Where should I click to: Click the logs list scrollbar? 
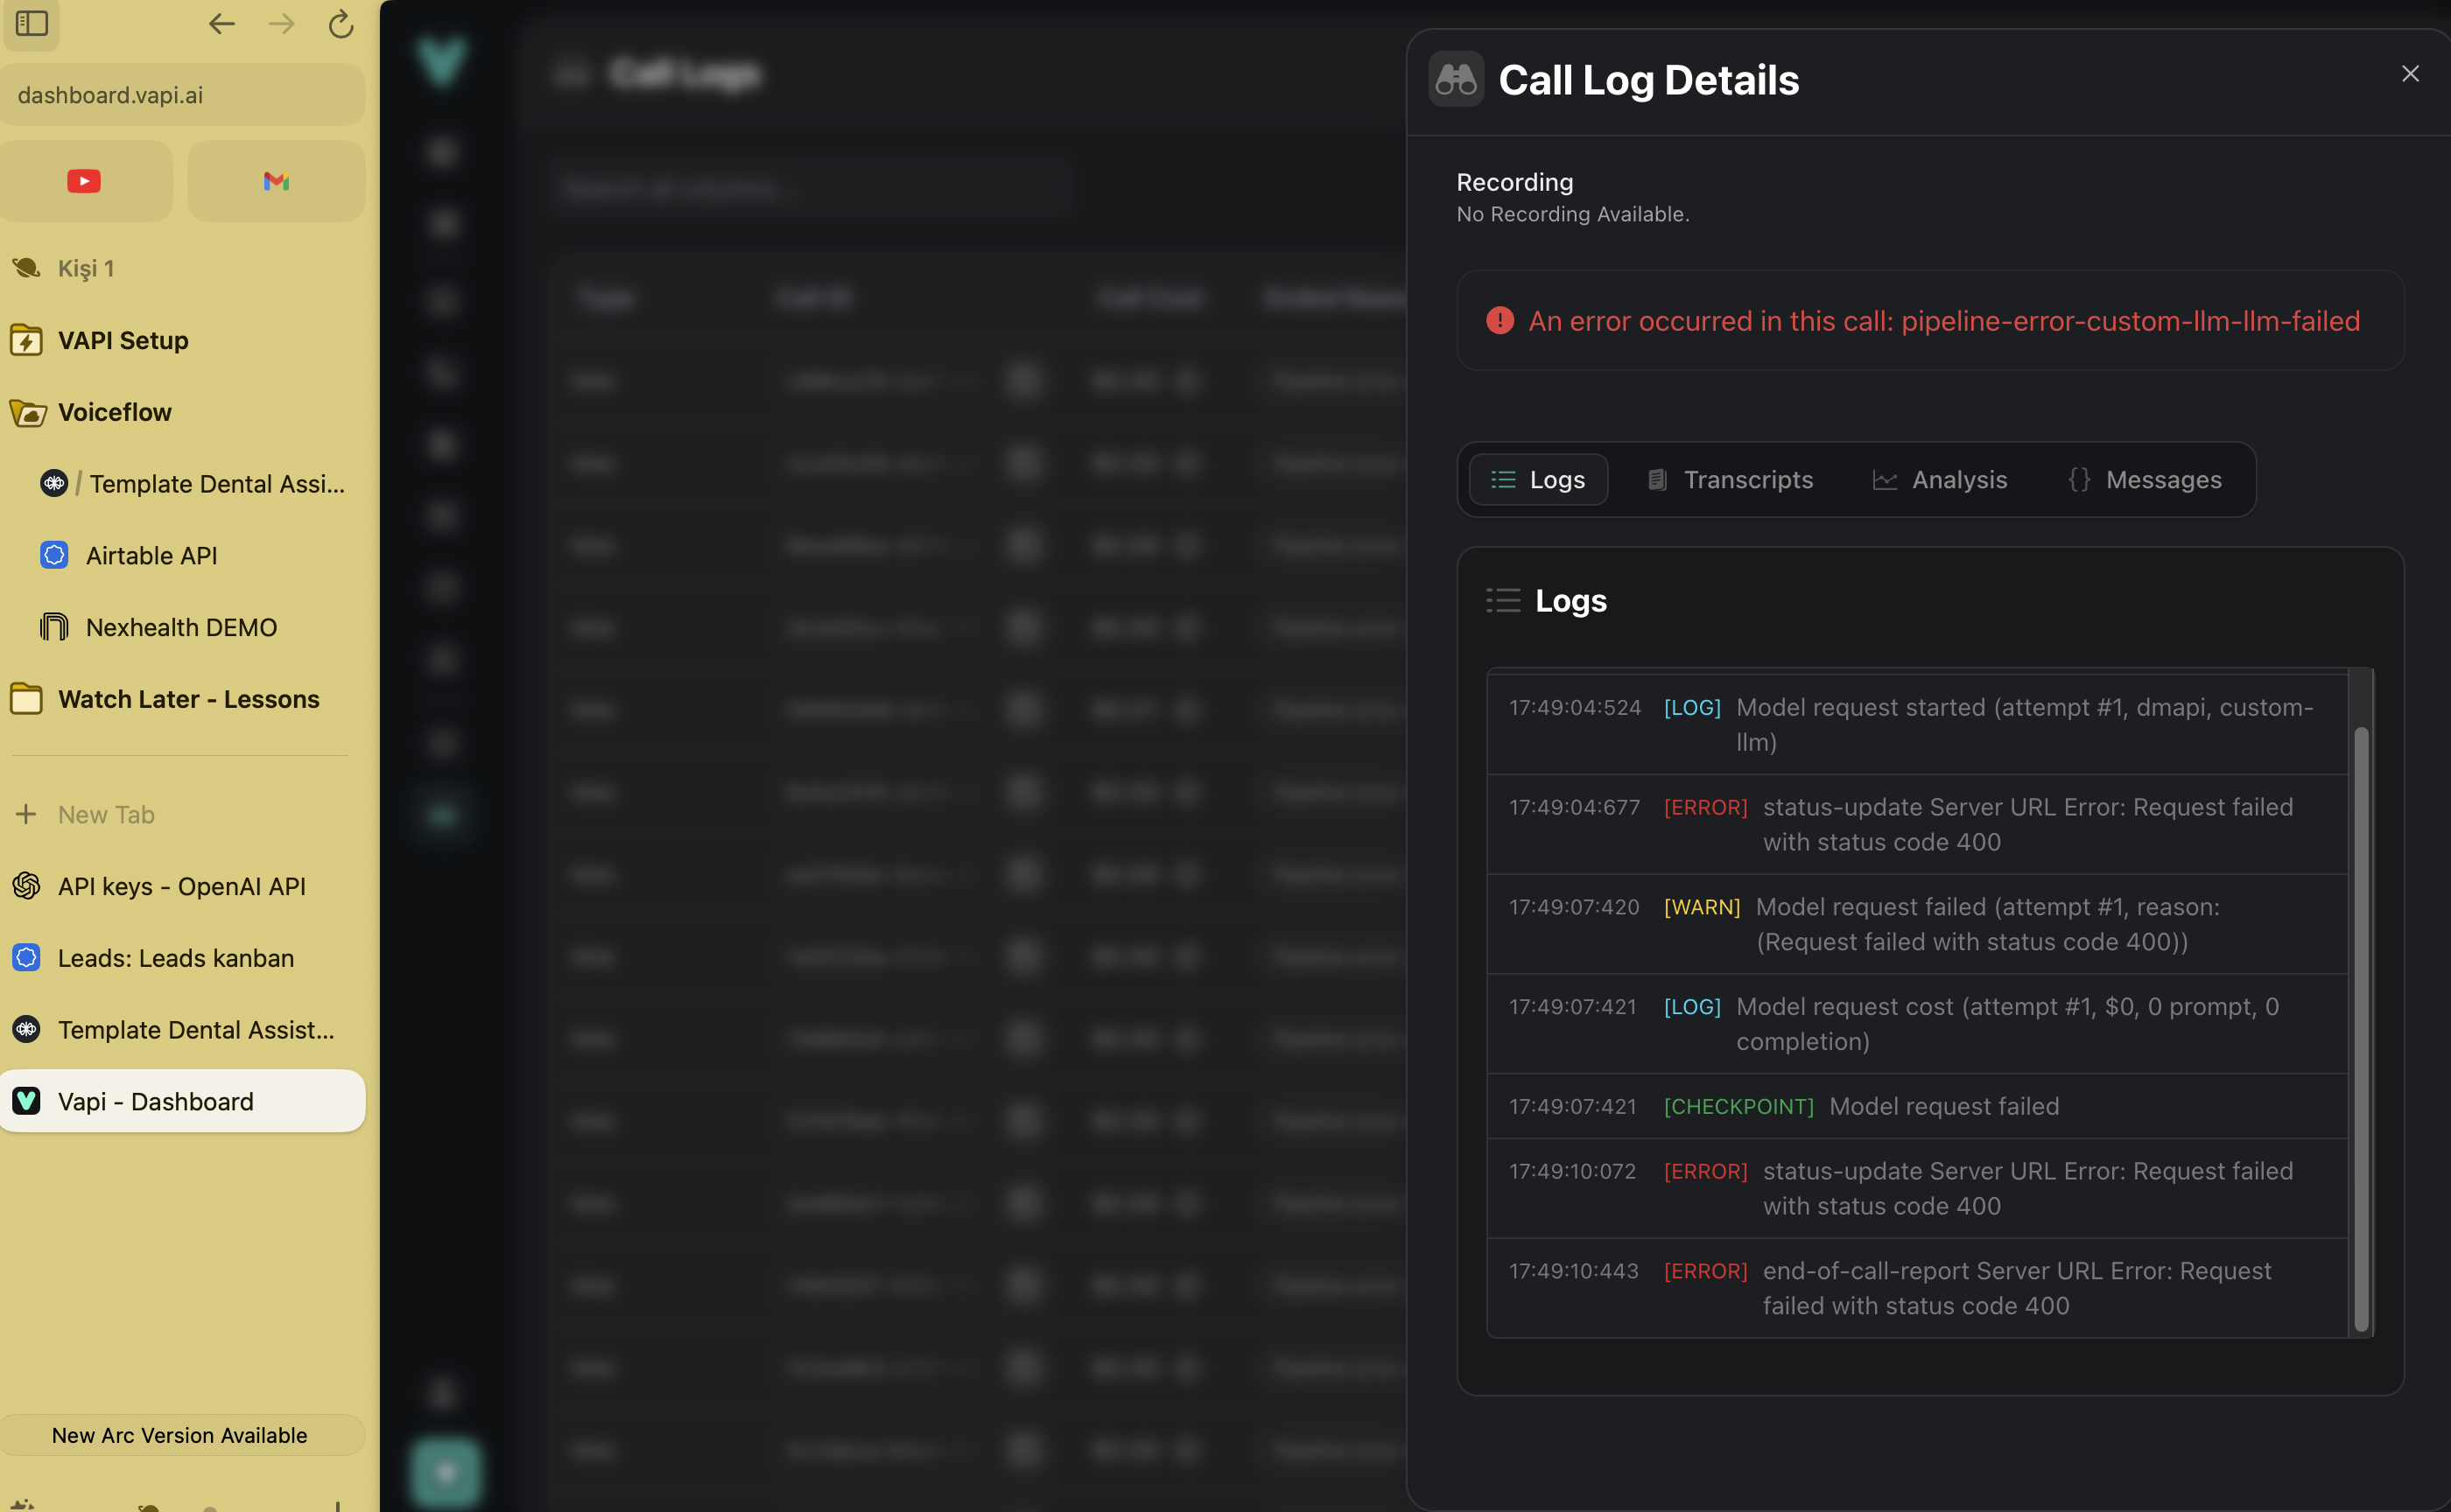coord(2360,1029)
